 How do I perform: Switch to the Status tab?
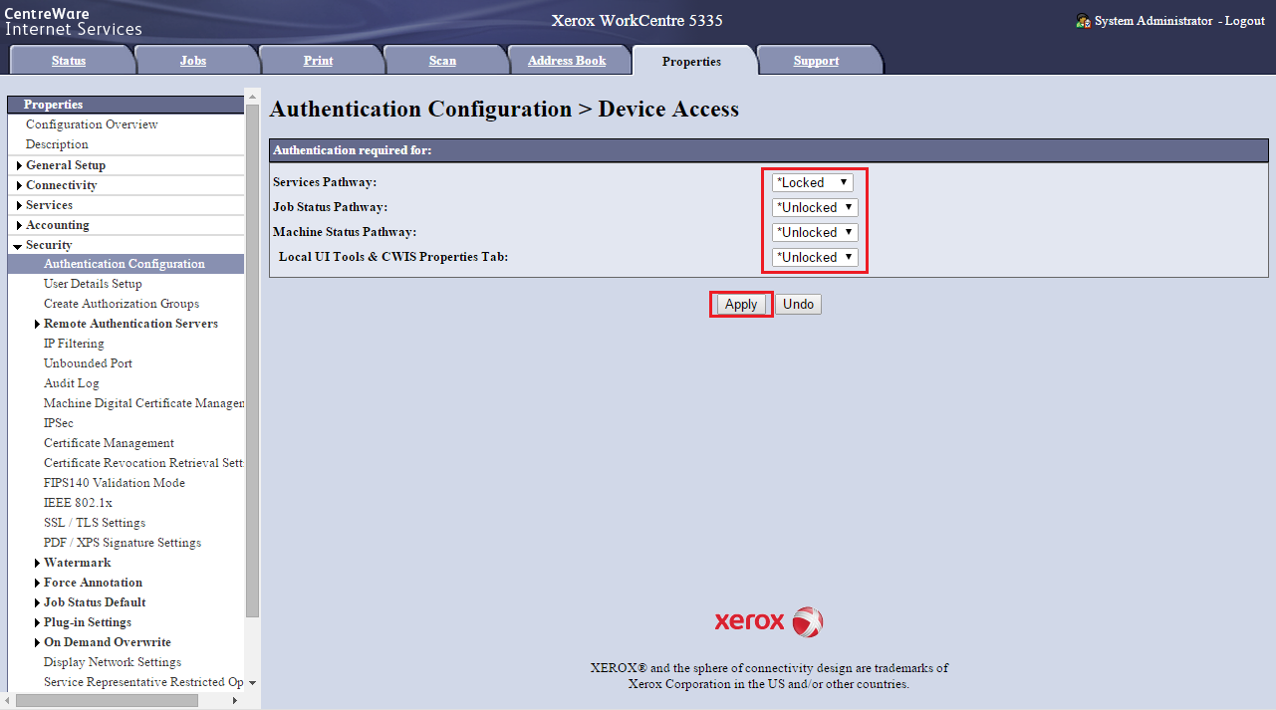tap(69, 61)
